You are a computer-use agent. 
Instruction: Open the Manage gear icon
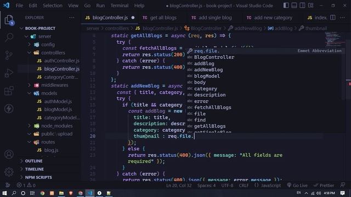[9, 172]
